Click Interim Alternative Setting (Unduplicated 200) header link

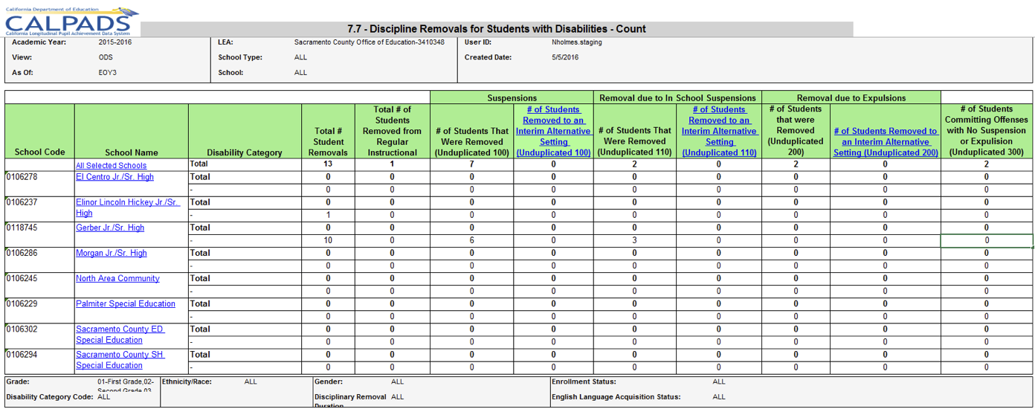tap(885, 141)
